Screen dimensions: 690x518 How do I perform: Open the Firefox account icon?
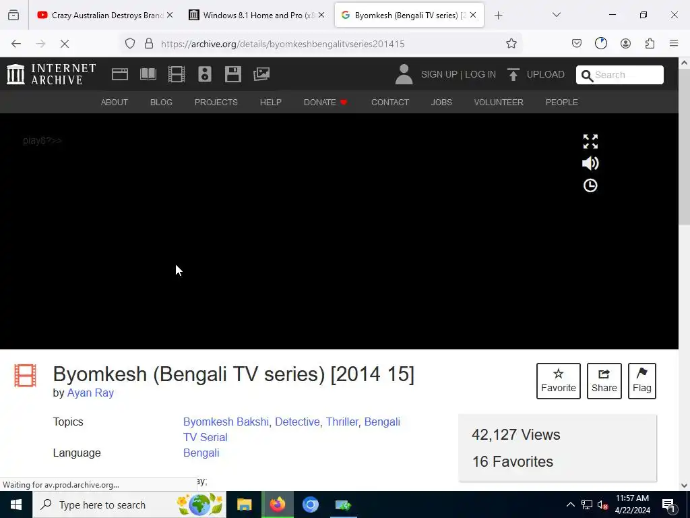625,43
